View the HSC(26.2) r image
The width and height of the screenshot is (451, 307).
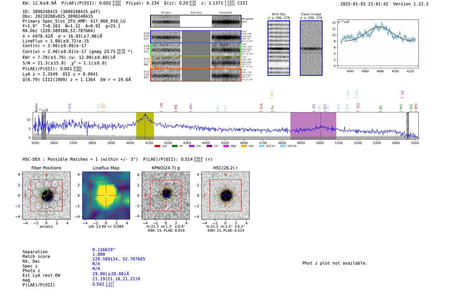[225, 196]
